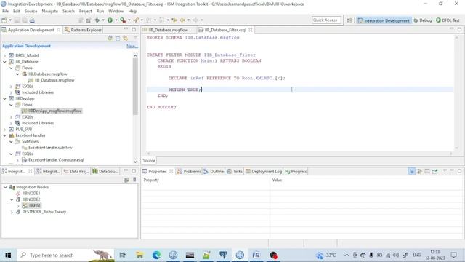Image resolution: width=465 pixels, height=262 pixels.
Task: Click the Source tab below editor
Action: tap(149, 160)
